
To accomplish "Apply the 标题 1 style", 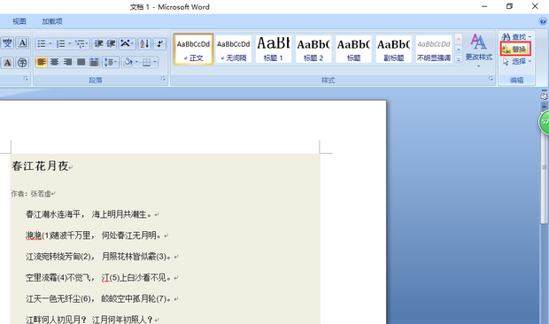I will click(273, 50).
